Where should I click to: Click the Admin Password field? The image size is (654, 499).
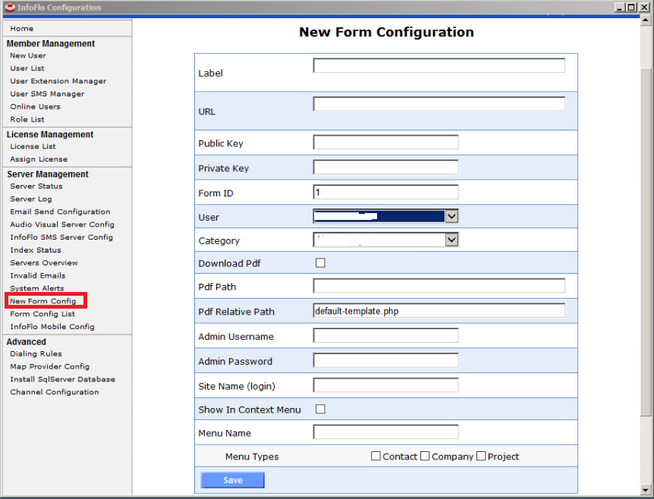tap(385, 361)
